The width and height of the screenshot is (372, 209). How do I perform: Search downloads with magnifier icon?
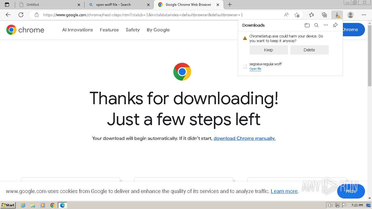[x=316, y=25]
